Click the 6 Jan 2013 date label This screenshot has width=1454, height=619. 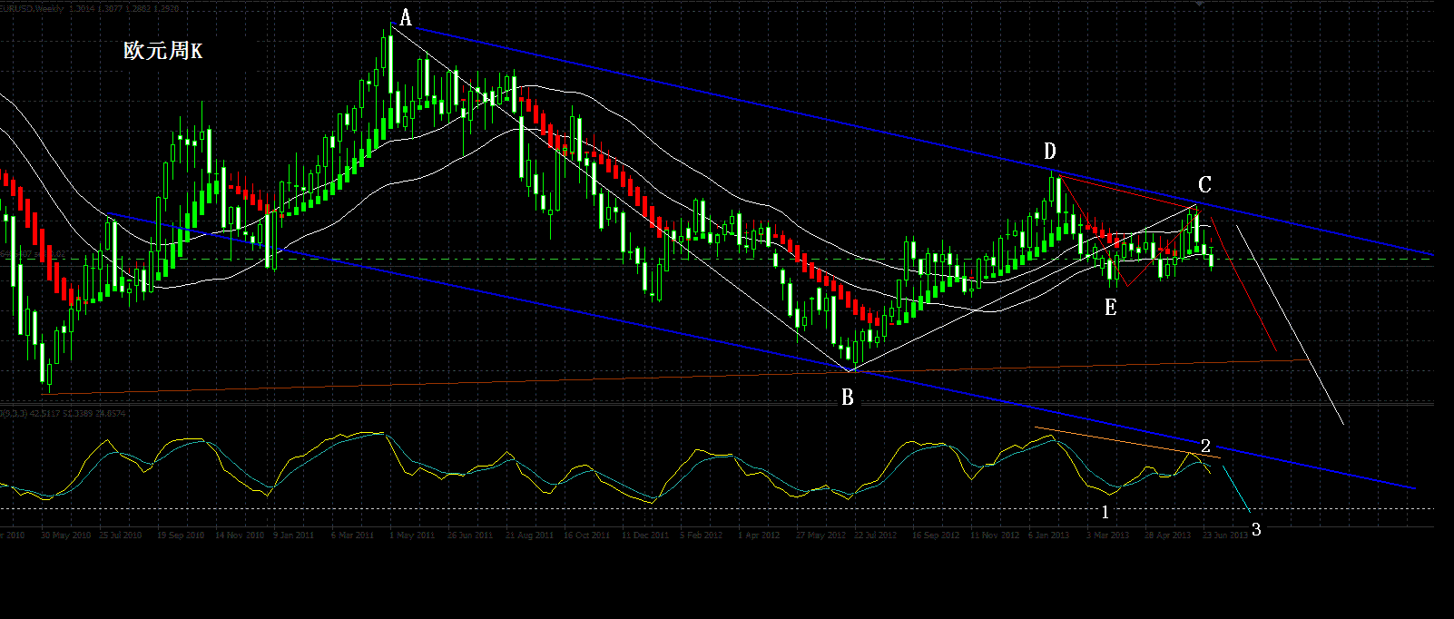(1049, 535)
